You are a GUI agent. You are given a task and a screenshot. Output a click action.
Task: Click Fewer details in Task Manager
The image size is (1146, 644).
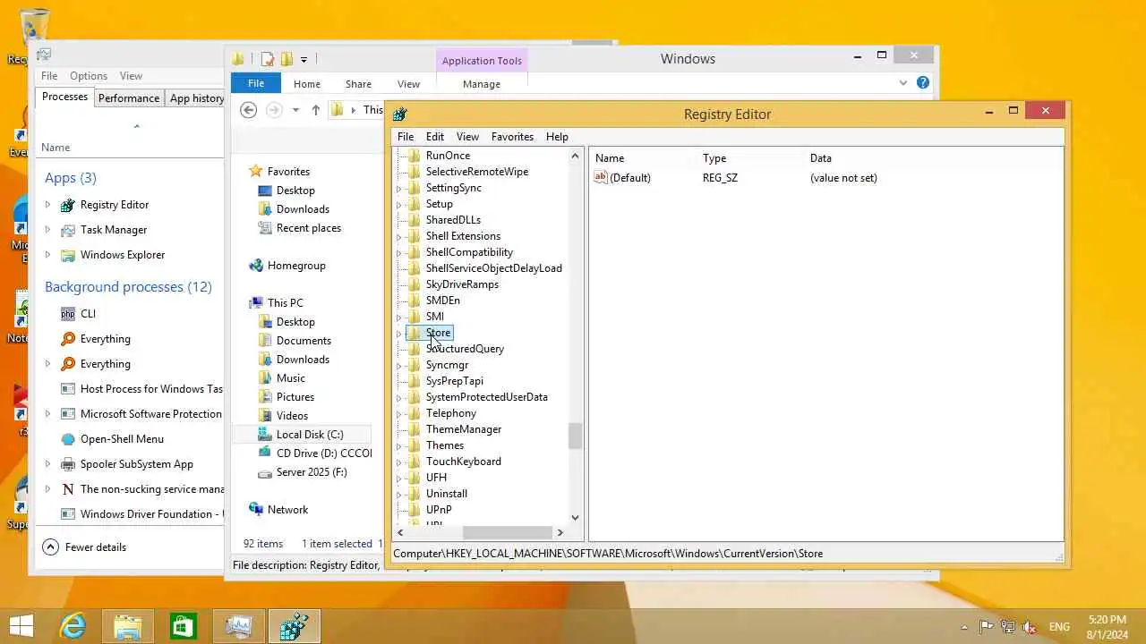pyautogui.click(x=85, y=547)
